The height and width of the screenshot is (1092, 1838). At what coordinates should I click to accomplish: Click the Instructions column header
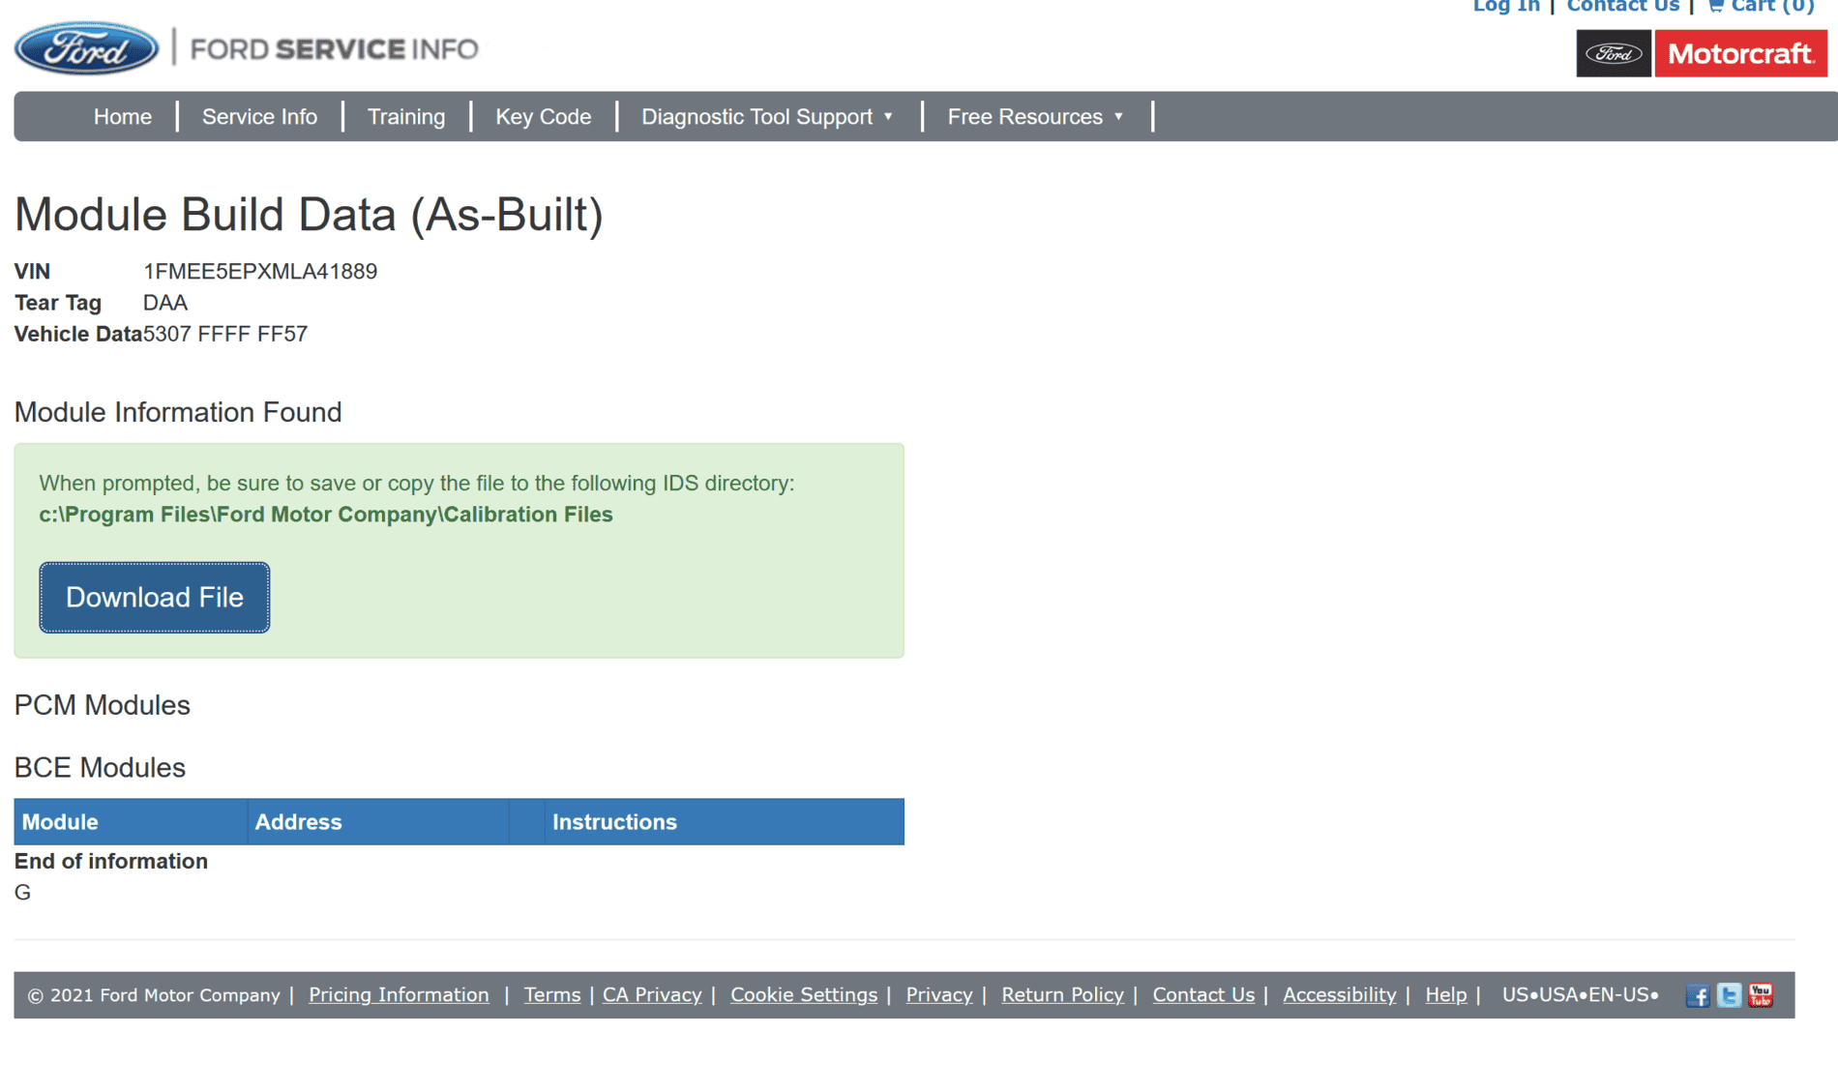[725, 822]
